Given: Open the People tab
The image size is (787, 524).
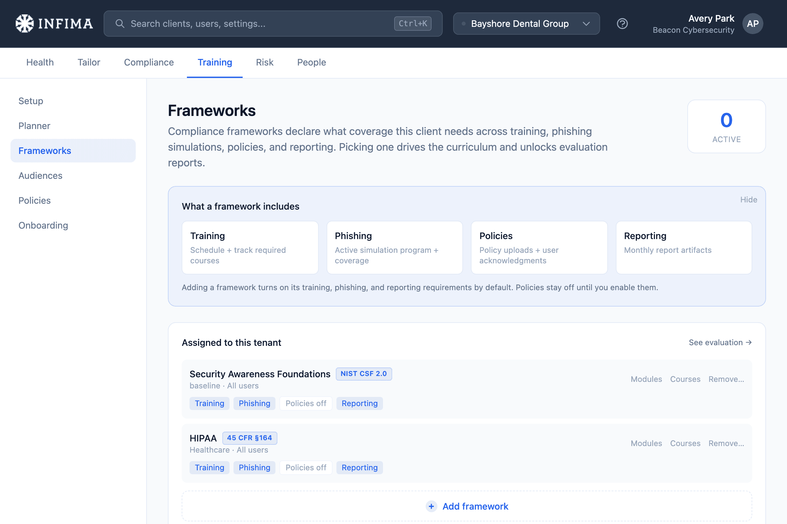Looking at the screenshot, I should (312, 62).
